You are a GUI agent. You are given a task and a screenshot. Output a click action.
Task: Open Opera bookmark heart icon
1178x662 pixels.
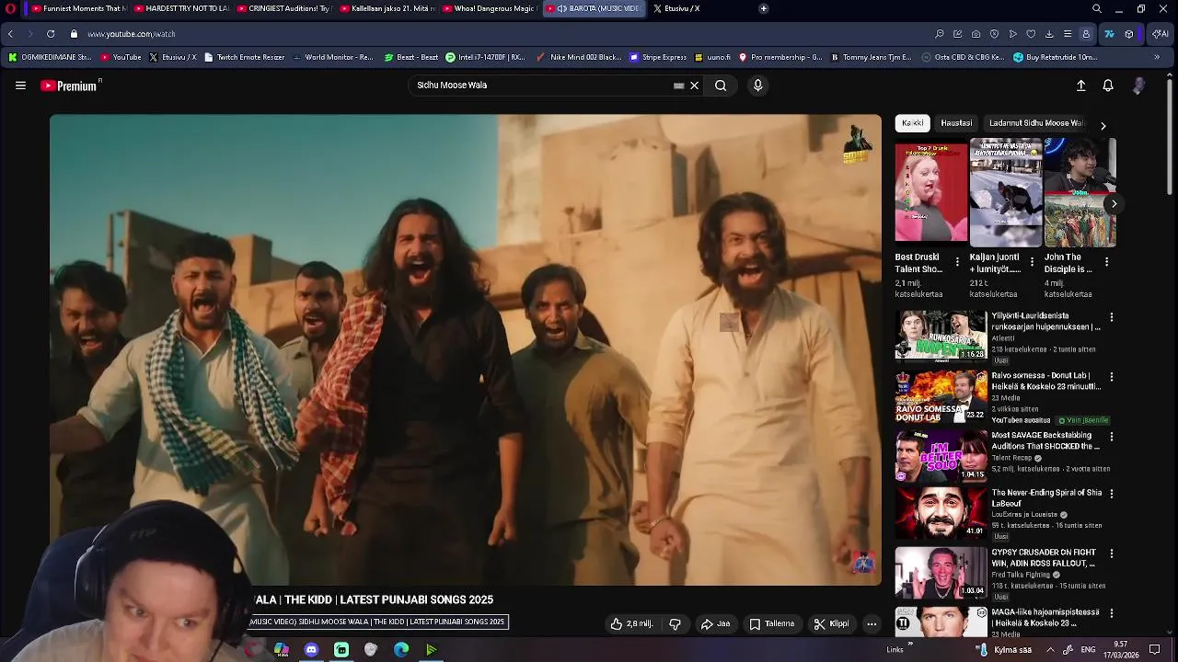[1031, 34]
